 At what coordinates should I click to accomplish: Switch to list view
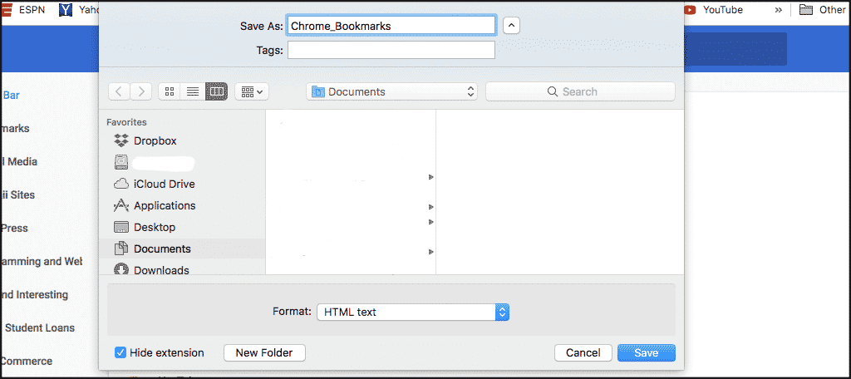(193, 91)
